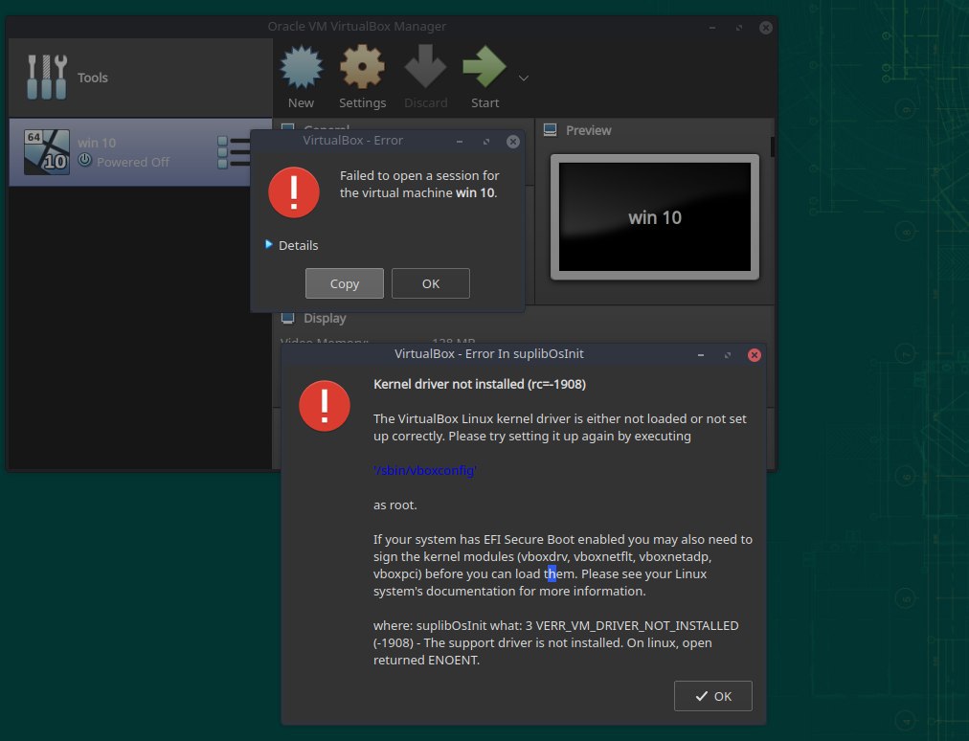Viewport: 969px width, 741px height.
Task: Click the Start green arrow icon
Action: pos(484,67)
